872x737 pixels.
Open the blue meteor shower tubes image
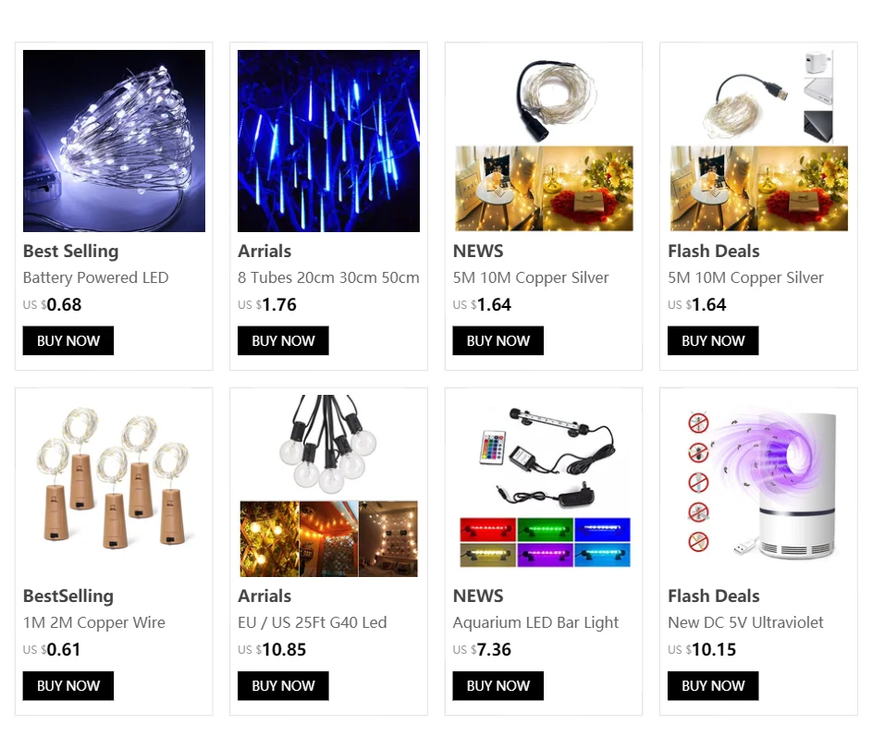click(x=328, y=141)
